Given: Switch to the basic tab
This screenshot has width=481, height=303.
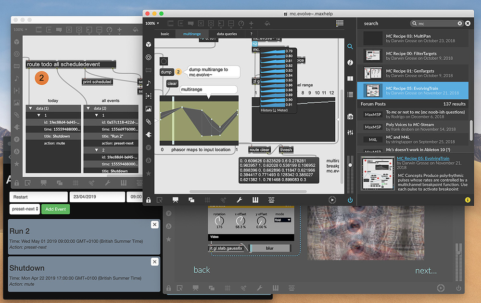Looking at the screenshot, I should (165, 34).
